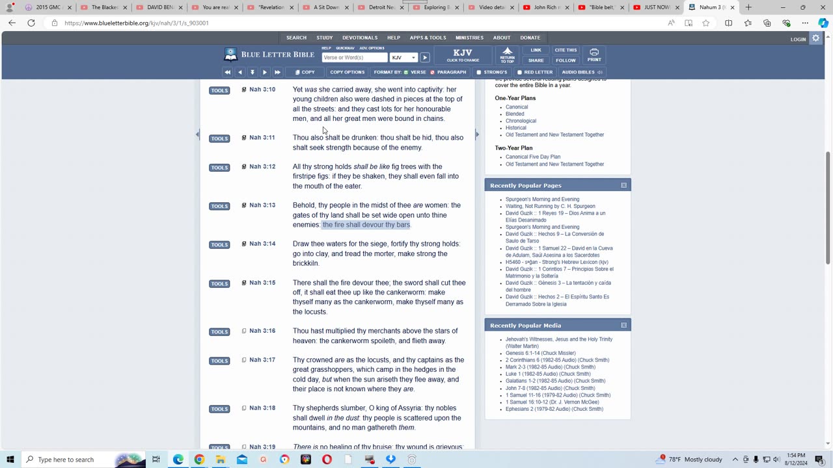Viewport: 833px width, 468px height.
Task: Click copy icon beside Nah 3:16
Action: (x=244, y=331)
